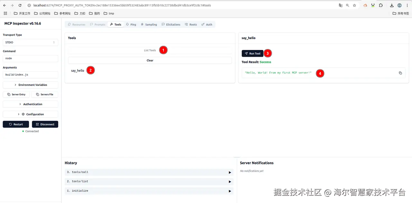
Task: Click the No notifications yet text
Action: pyautogui.click(x=252, y=171)
